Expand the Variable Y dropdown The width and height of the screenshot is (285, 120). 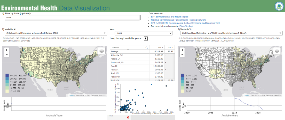pos(231,33)
